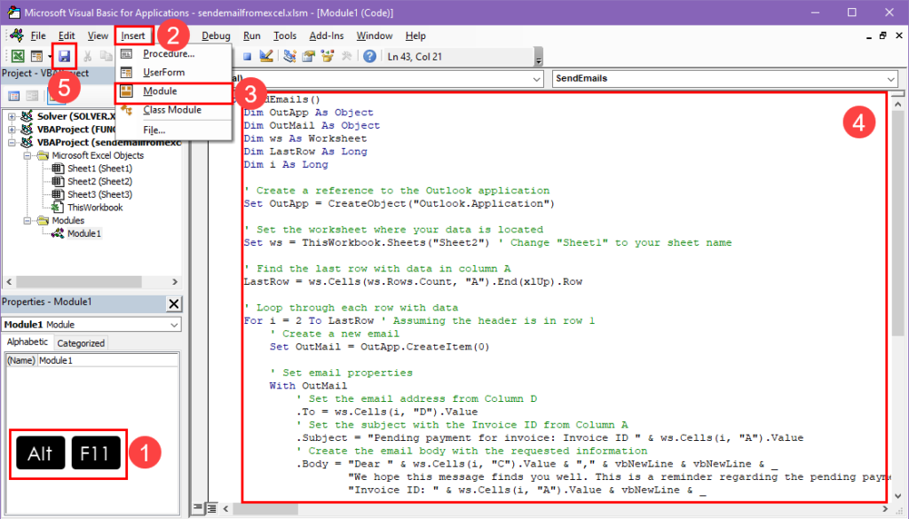The image size is (909, 519).
Task: Close the Properties - Module1 panel
Action: pyautogui.click(x=173, y=303)
